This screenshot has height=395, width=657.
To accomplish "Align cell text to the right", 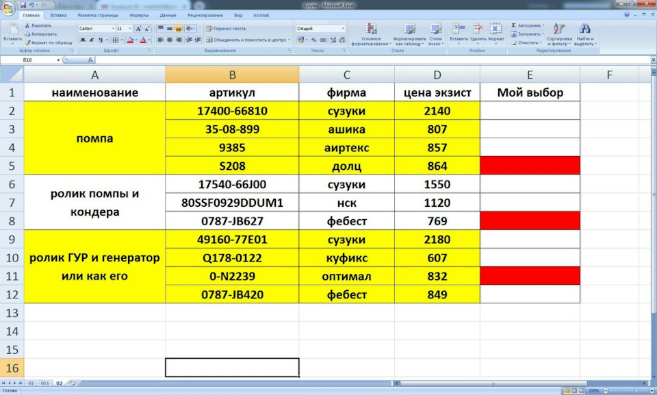I will click(179, 40).
